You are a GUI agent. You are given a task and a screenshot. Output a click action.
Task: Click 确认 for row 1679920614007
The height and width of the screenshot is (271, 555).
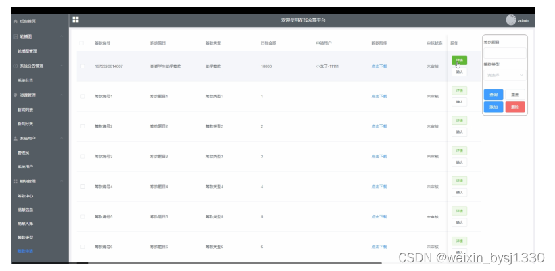[460, 72]
